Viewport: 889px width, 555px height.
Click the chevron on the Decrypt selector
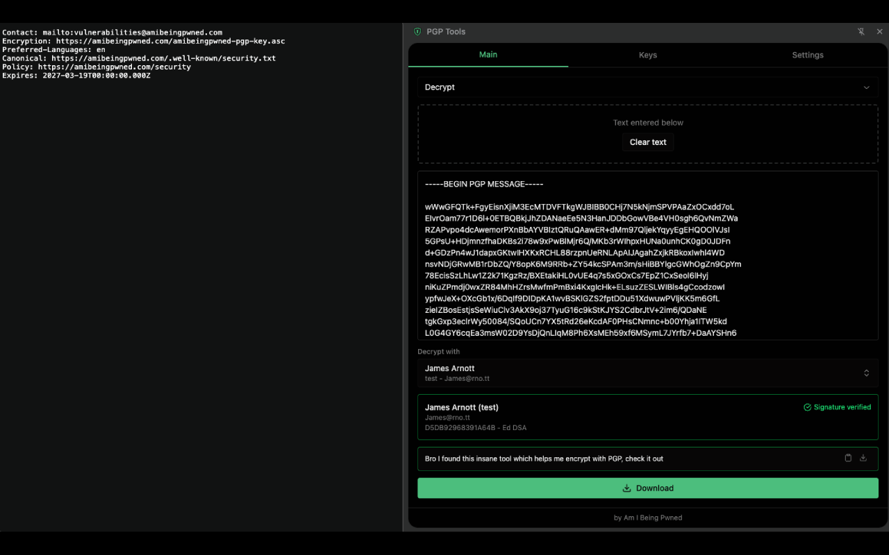(x=866, y=87)
